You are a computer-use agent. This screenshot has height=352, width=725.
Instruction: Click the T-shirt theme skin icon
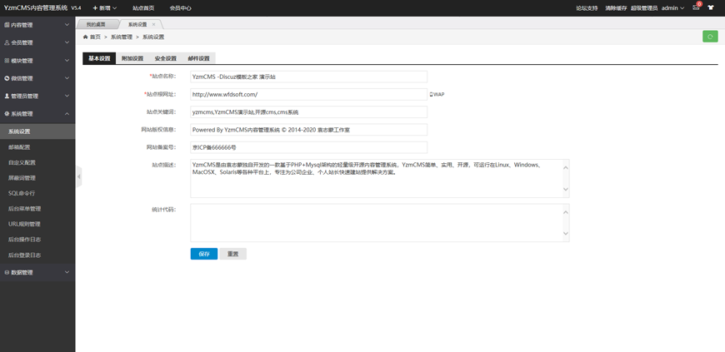coord(711,7)
